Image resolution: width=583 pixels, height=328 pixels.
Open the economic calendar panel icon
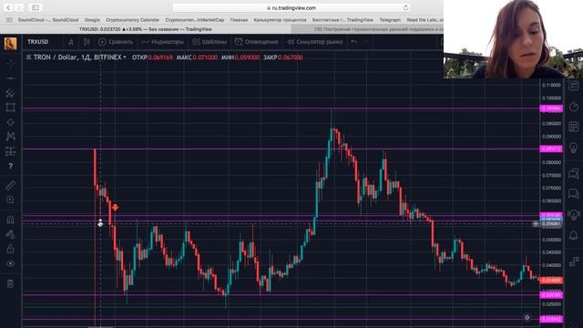click(574, 127)
